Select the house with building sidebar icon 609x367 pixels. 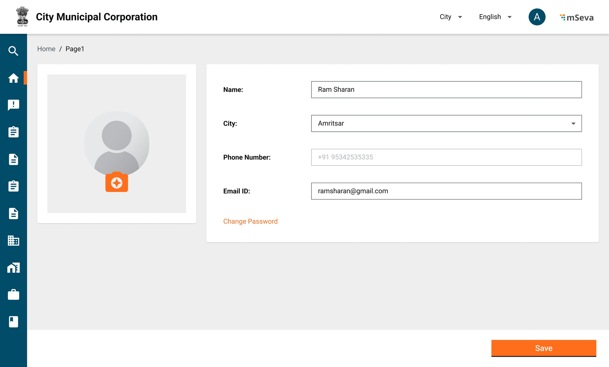13,268
